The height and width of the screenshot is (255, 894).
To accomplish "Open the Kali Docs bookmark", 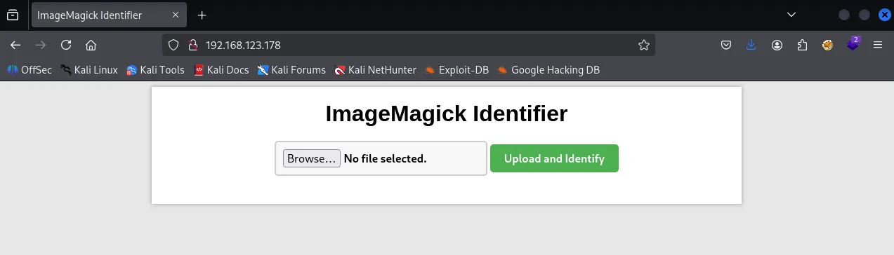I will 221,69.
